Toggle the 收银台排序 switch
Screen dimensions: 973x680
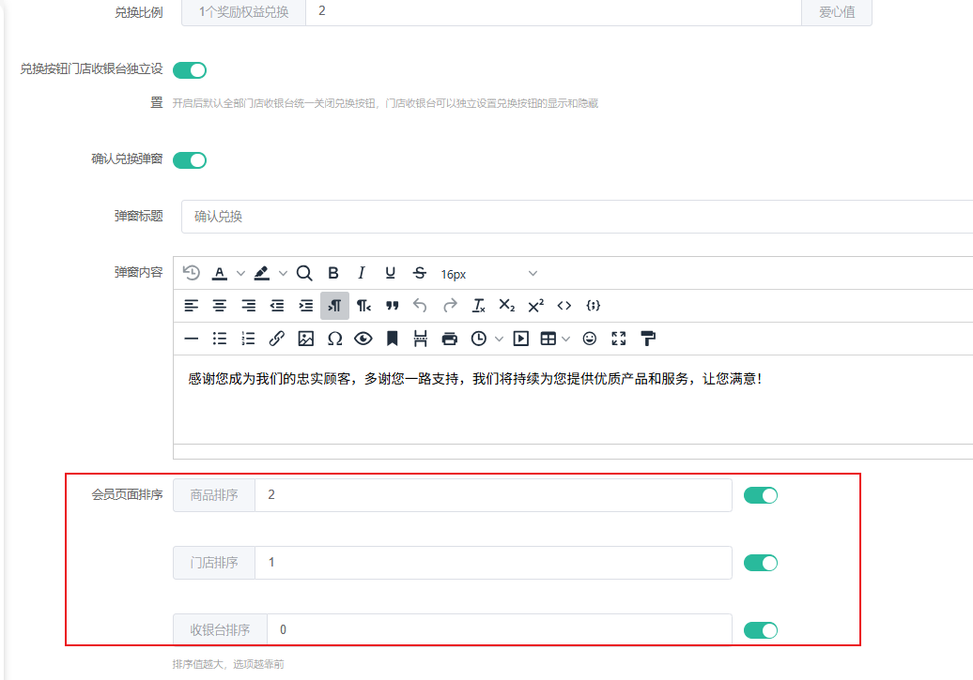pos(760,630)
